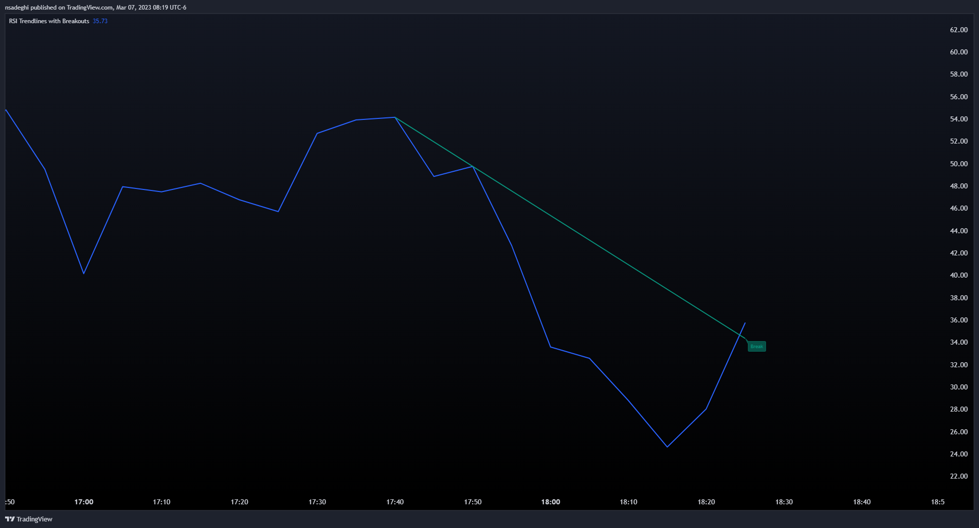Click the green Break label
979x528 pixels.
[756, 347]
